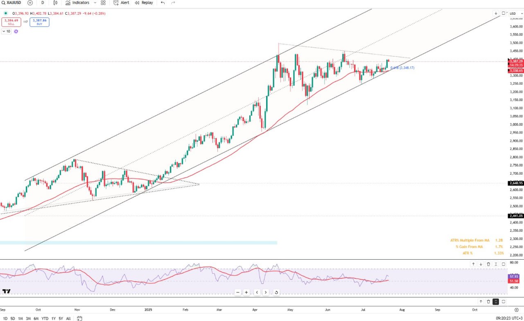Collapse the RSI pane
Screen dimensions: 524x321
496,264
